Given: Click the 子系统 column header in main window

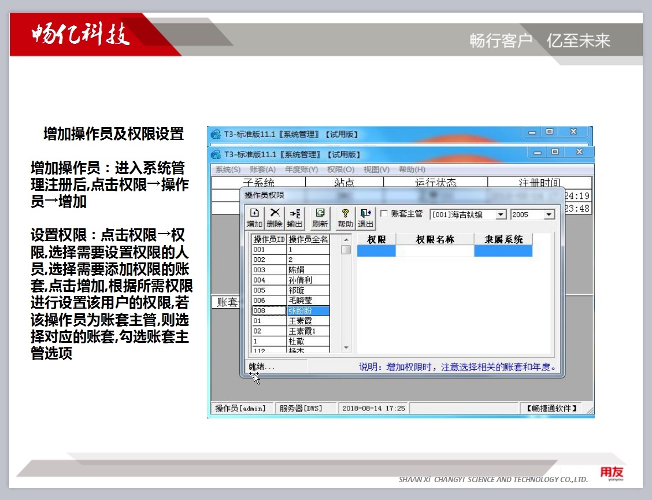Looking at the screenshot, I should 258,182.
